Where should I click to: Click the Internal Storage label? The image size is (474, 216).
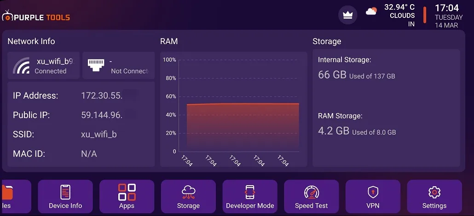tap(344, 60)
